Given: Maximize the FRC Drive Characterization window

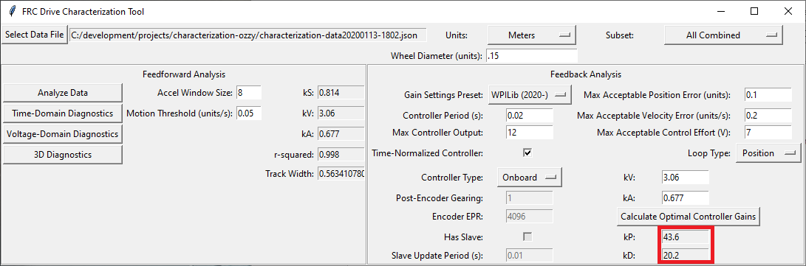Looking at the screenshot, I should click(754, 11).
